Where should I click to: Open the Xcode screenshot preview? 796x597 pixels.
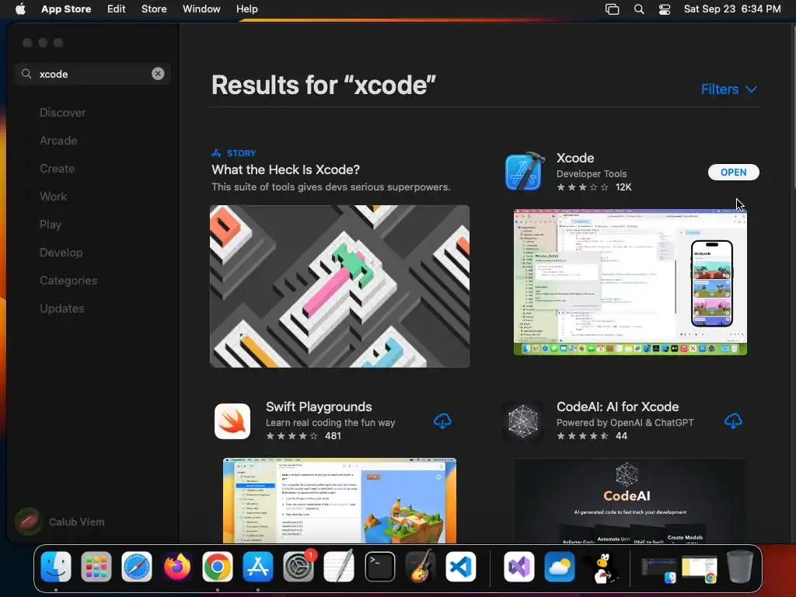pos(630,281)
